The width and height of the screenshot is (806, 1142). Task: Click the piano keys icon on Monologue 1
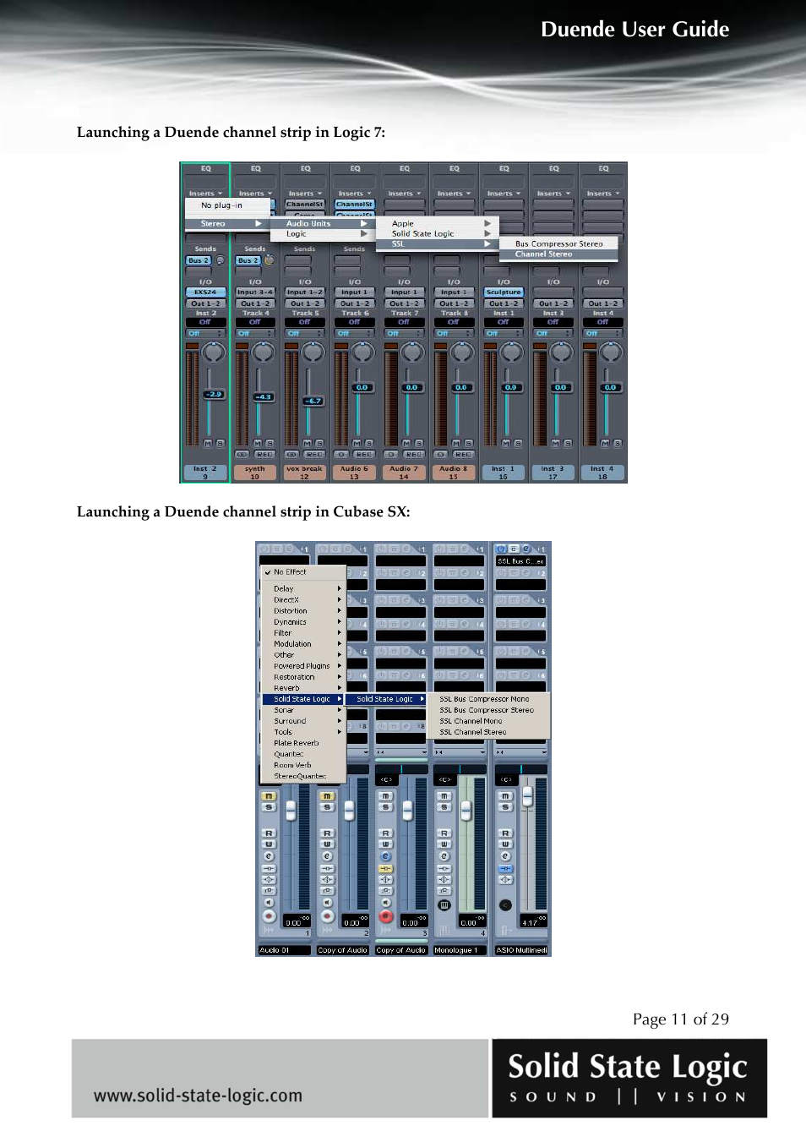pos(444,905)
